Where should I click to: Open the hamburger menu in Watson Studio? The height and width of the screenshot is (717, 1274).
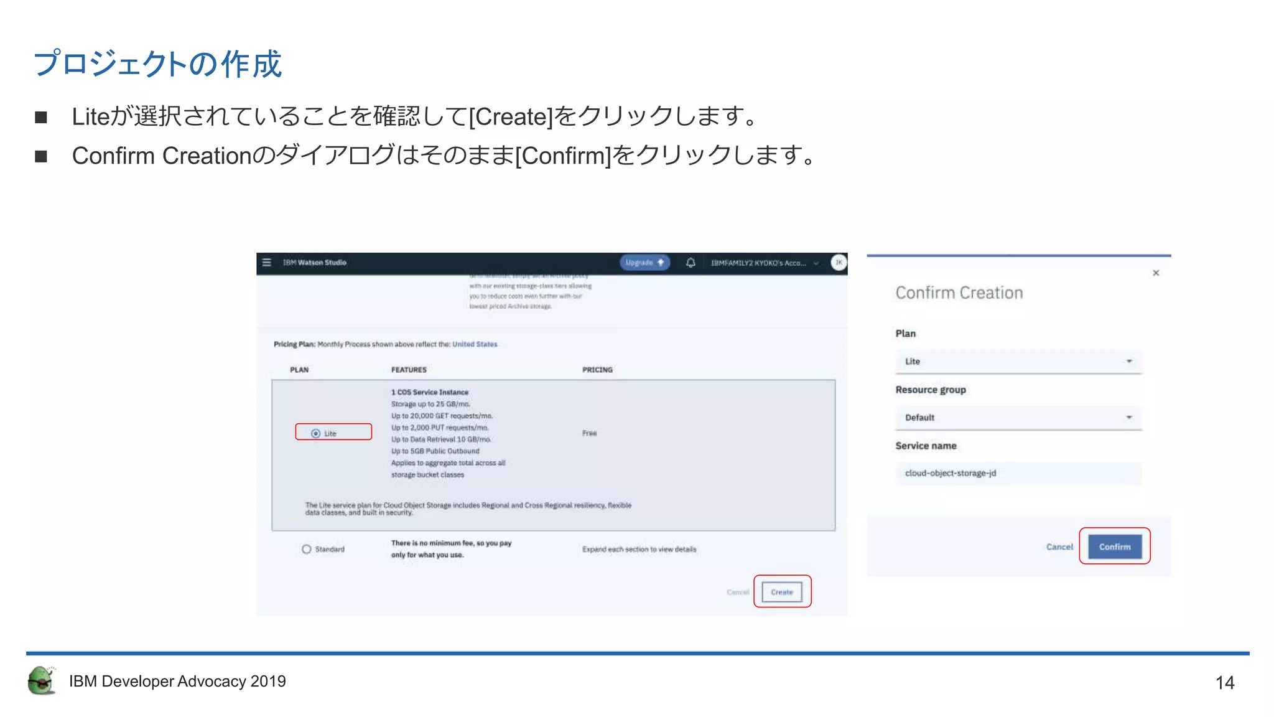267,263
